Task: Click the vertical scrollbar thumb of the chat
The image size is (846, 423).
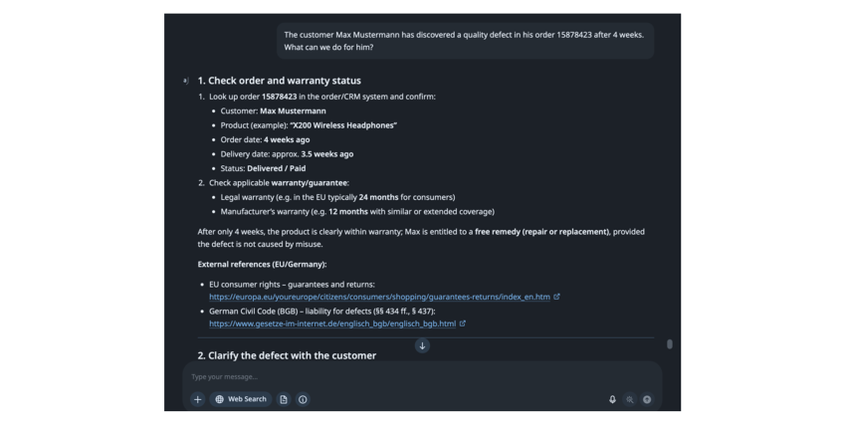Action: click(670, 344)
